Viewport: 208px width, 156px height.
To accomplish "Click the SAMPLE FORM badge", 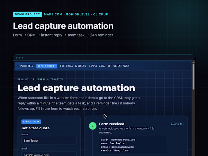I will tap(31, 122).
